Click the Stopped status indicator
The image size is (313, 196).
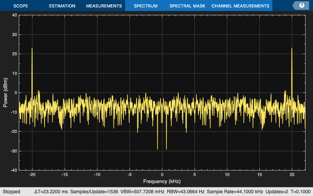11,192
